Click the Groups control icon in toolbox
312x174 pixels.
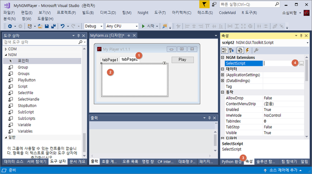[x=11, y=73]
